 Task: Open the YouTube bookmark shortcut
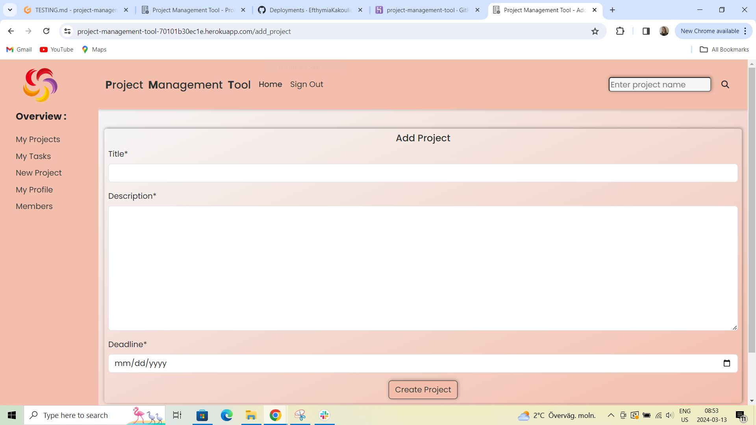(56, 49)
